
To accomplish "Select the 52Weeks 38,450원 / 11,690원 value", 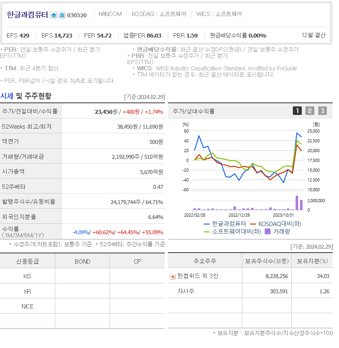I will 140,127.
